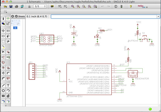The height and width of the screenshot is (112, 161).
Task: Select the Circle tool
Action: 3,91
